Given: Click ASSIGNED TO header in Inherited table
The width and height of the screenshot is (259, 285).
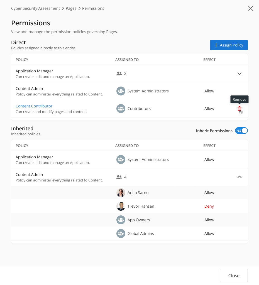Looking at the screenshot, I should [x=127, y=146].
